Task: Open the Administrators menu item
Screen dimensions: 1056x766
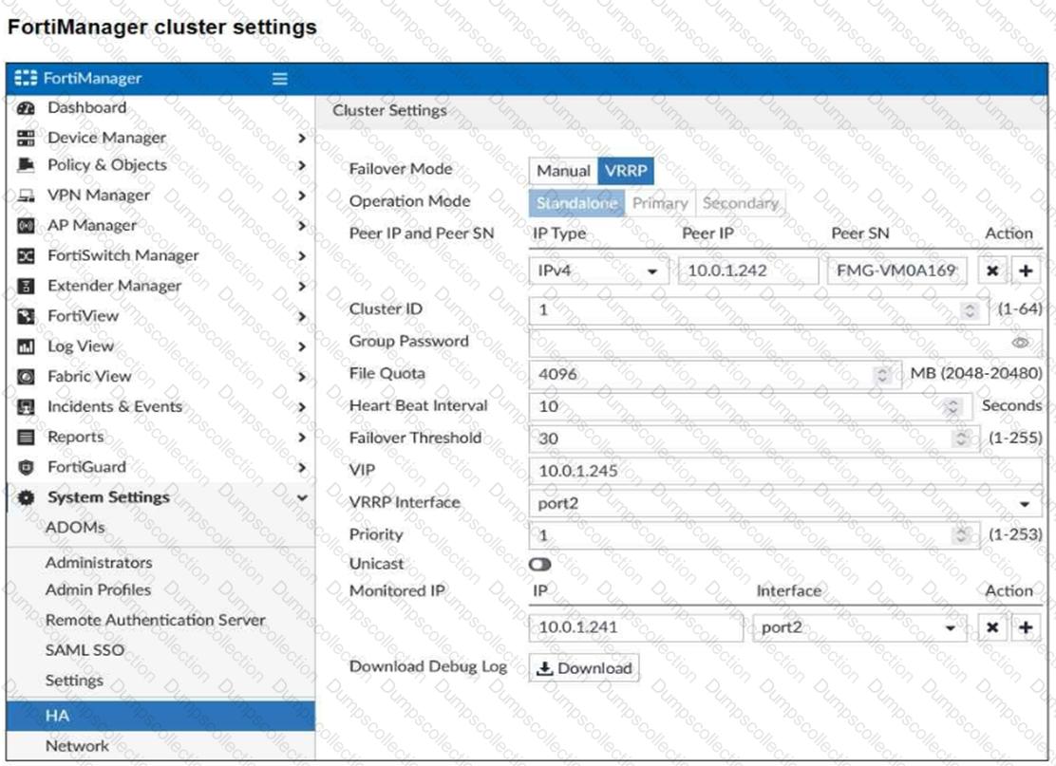Action: pos(99,562)
